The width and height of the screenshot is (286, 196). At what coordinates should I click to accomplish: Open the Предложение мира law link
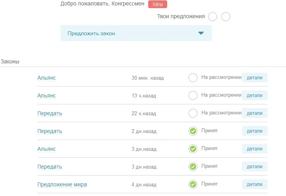[62, 184]
